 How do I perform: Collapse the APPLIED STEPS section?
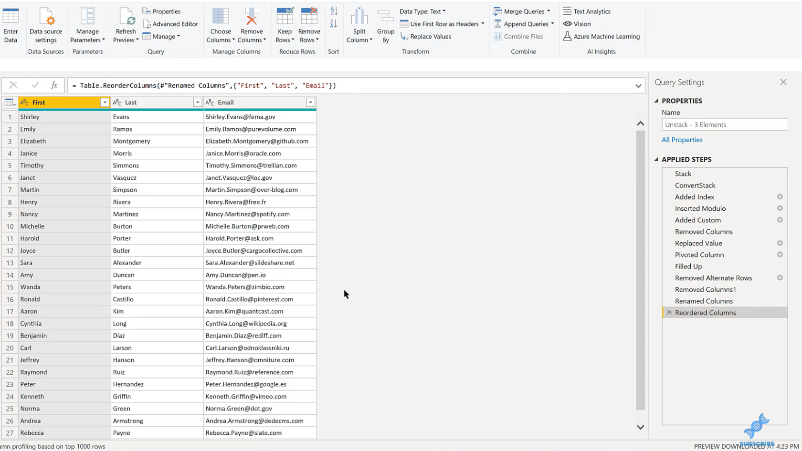pyautogui.click(x=656, y=159)
